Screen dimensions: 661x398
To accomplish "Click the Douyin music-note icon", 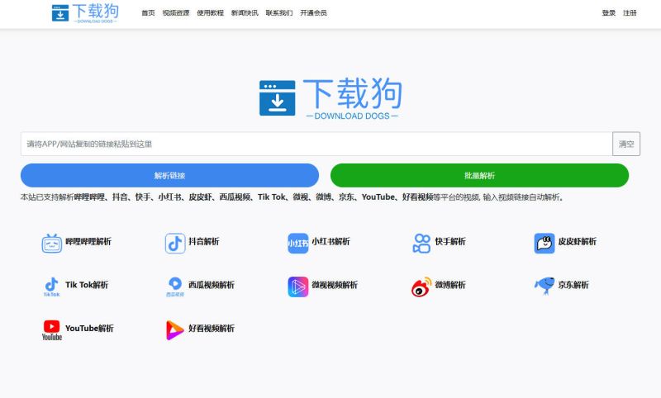I will (175, 243).
